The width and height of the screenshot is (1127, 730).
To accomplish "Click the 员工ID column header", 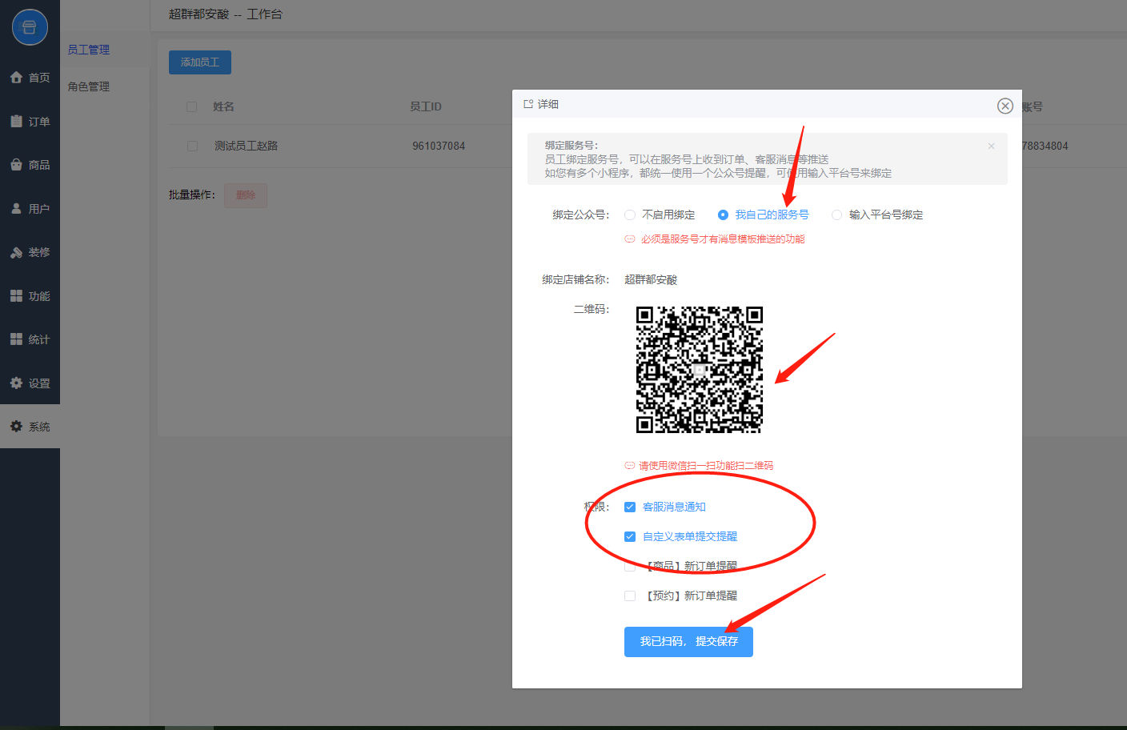I will [426, 106].
